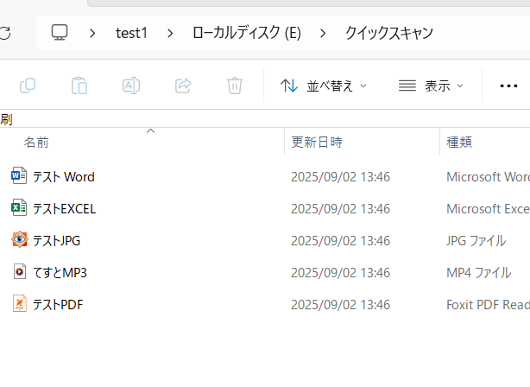Navigate to test1 in address bar
Viewport: 530px width, 387px height.
point(132,33)
